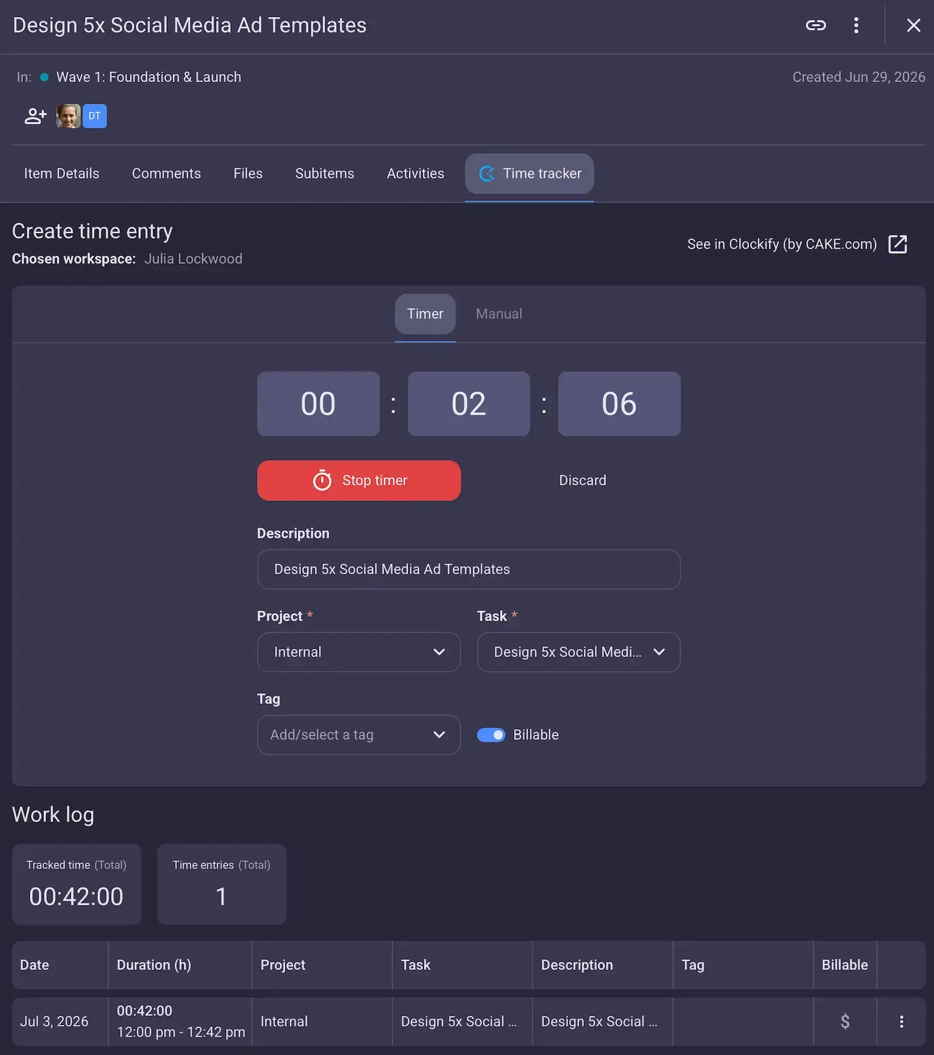This screenshot has height=1055, width=934.
Task: Toggle the Billable switch off
Action: click(491, 735)
